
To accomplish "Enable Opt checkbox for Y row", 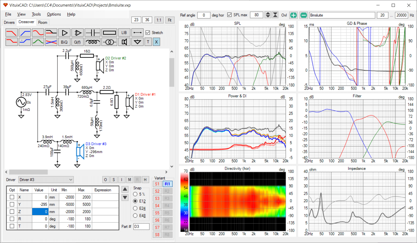I will [12, 204].
